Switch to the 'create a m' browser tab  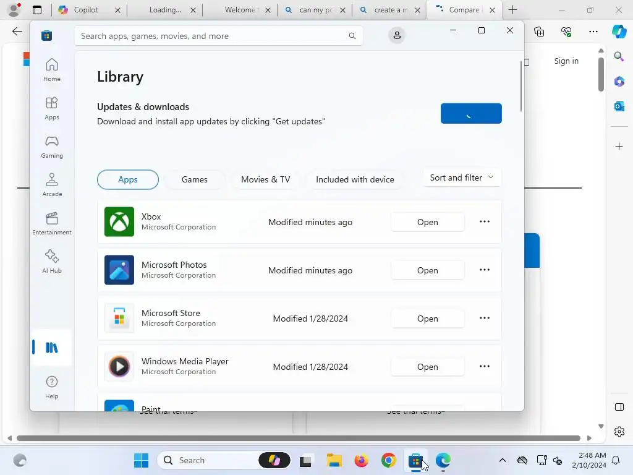[x=390, y=10]
